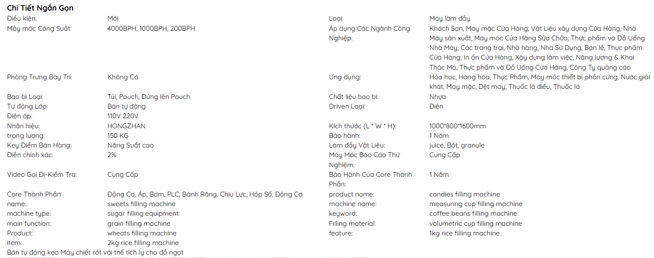Click the "volumetric cup filling machine" value
This screenshot has height=258, width=654.
pos(475,223)
